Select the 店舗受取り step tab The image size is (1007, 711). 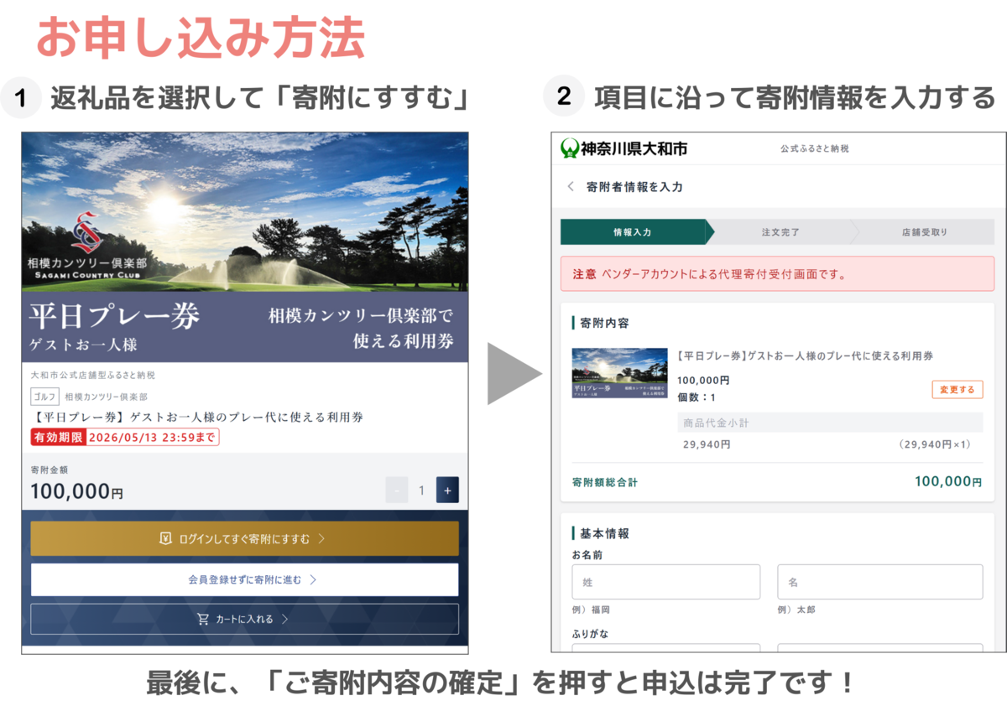click(x=924, y=232)
